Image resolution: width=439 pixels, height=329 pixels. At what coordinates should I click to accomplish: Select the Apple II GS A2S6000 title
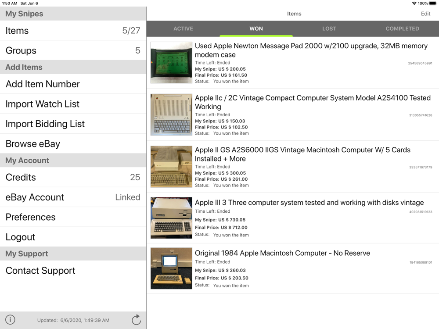tap(302, 154)
